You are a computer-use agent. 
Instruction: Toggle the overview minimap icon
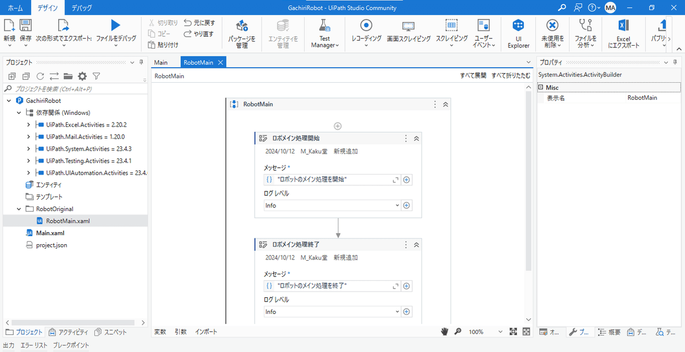pos(526,331)
